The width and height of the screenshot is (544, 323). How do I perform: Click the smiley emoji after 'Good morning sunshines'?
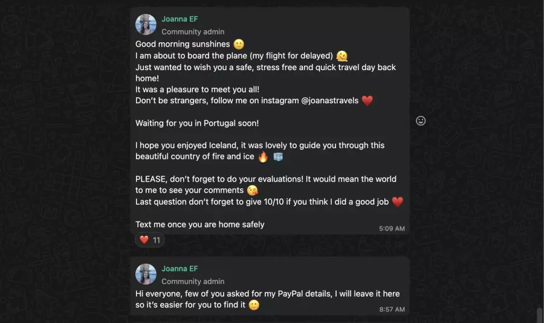[239, 45]
